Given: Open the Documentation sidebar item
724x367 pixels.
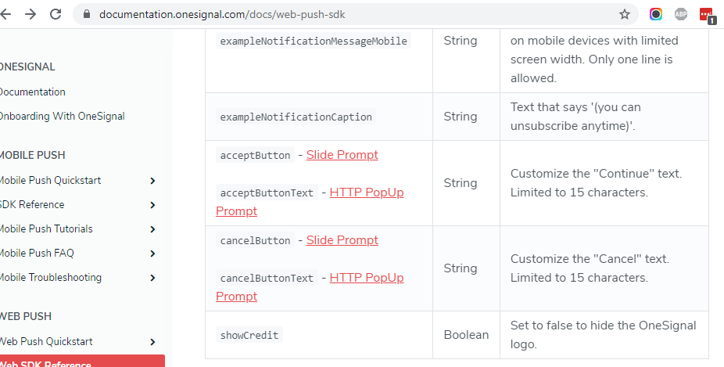Looking at the screenshot, I should 32,92.
